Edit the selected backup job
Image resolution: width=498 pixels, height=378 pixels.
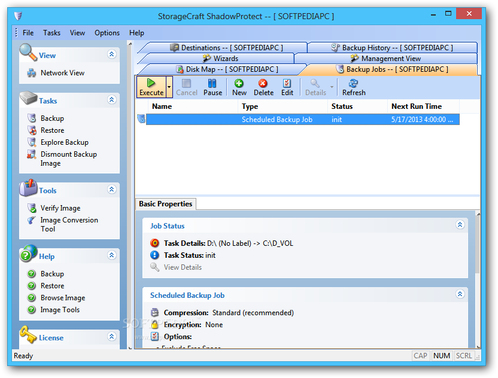point(287,87)
